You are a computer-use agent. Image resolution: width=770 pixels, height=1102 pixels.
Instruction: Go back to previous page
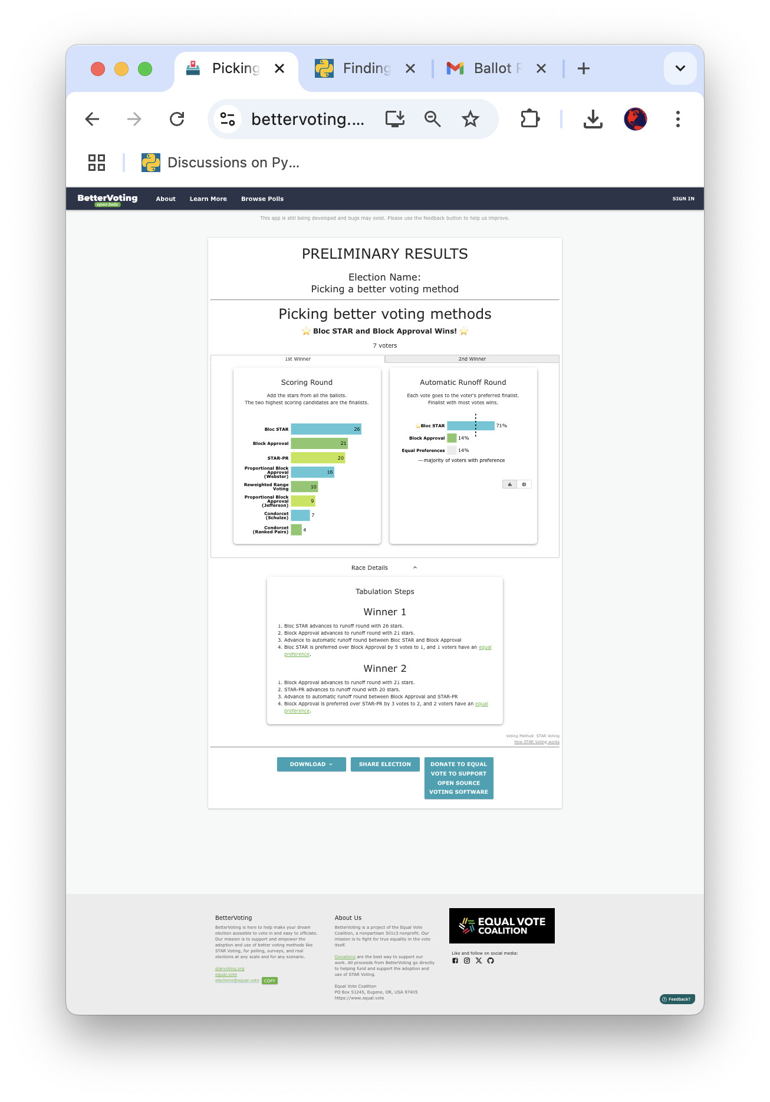coord(92,119)
